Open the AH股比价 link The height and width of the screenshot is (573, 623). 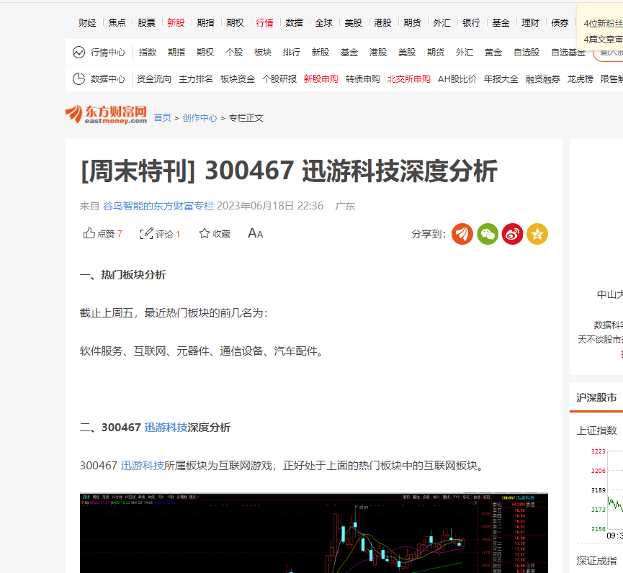pyautogui.click(x=457, y=79)
